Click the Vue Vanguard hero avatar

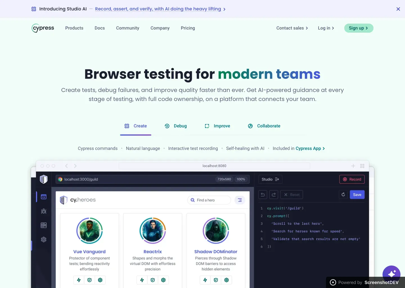(x=89, y=231)
